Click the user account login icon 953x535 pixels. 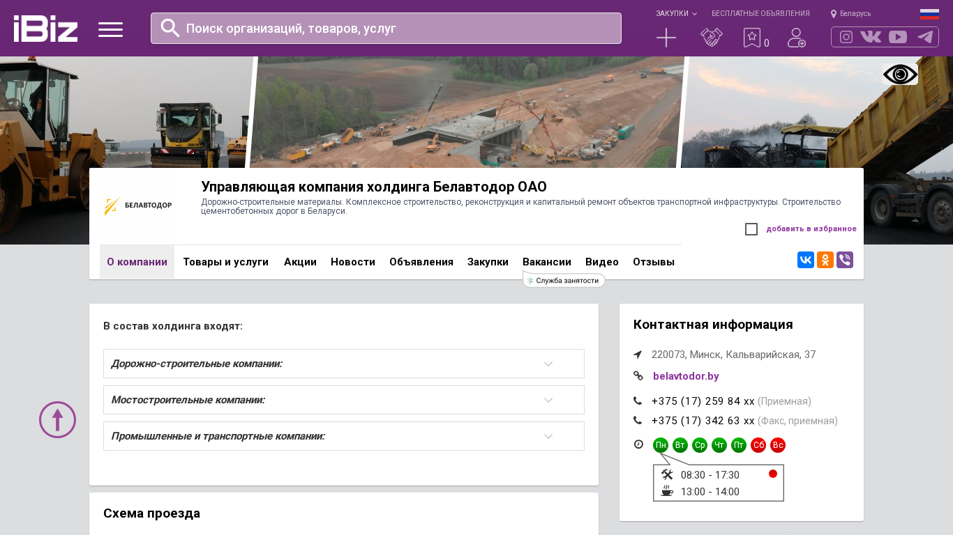[x=796, y=38]
